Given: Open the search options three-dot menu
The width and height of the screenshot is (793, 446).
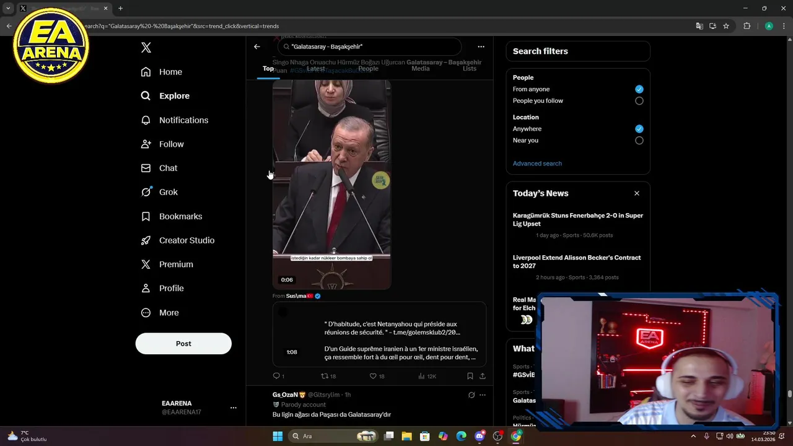Looking at the screenshot, I should coord(481,46).
